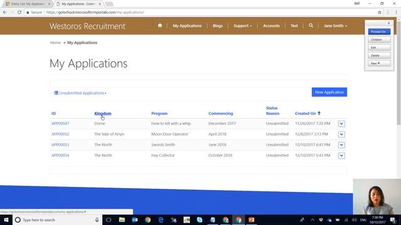This screenshot has height=225, width=401.
Task: Click Edit in the editing panel
Action: coord(379,47)
